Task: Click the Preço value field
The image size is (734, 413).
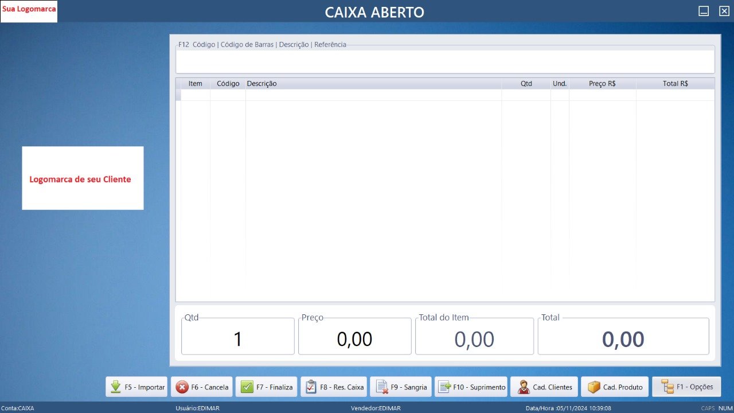Action: (354, 339)
